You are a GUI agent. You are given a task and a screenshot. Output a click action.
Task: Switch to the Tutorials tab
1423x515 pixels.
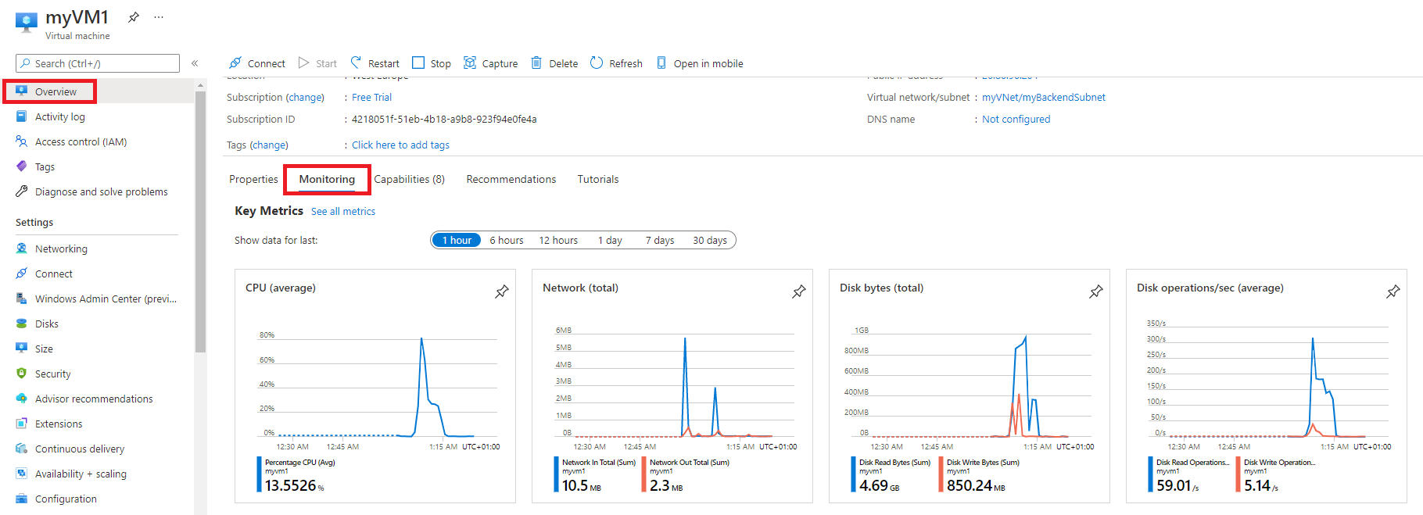(598, 180)
